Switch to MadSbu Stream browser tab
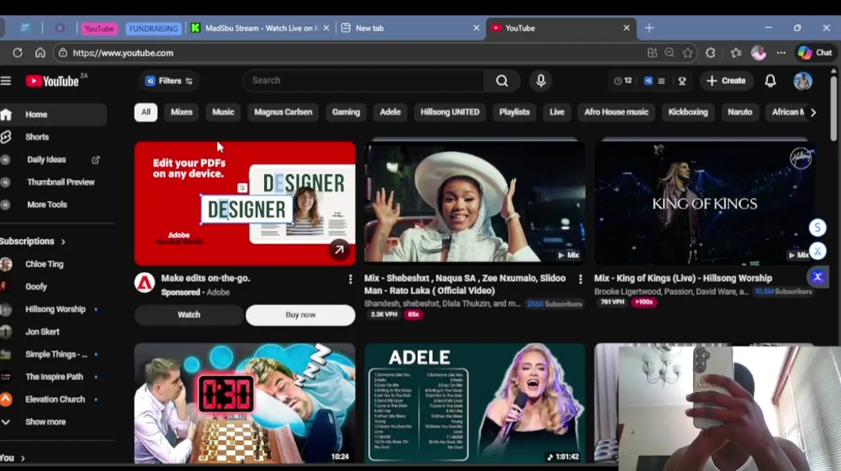 [259, 28]
